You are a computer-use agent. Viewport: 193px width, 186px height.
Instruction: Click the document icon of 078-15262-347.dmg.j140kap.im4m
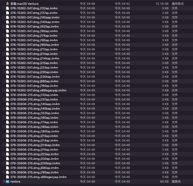(x=8, y=22)
